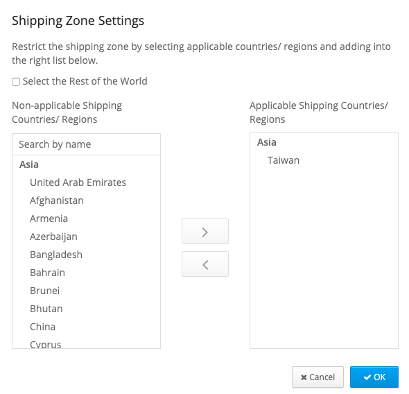
Task: Choose Afghanistan in non-applicable countries
Action: click(x=57, y=200)
